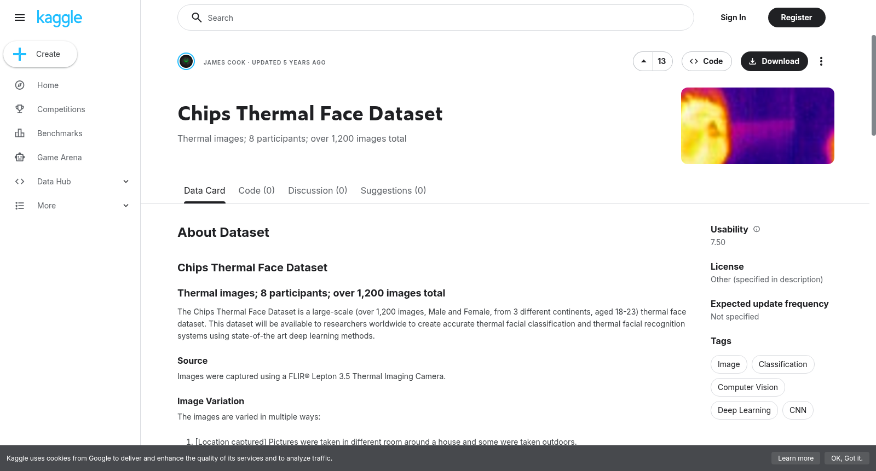Viewport: 876px width, 471px height.
Task: Open James Cook's profile avatar
Action: tap(186, 61)
